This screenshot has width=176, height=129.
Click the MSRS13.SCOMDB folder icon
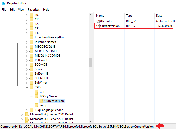(x=32, y=51)
